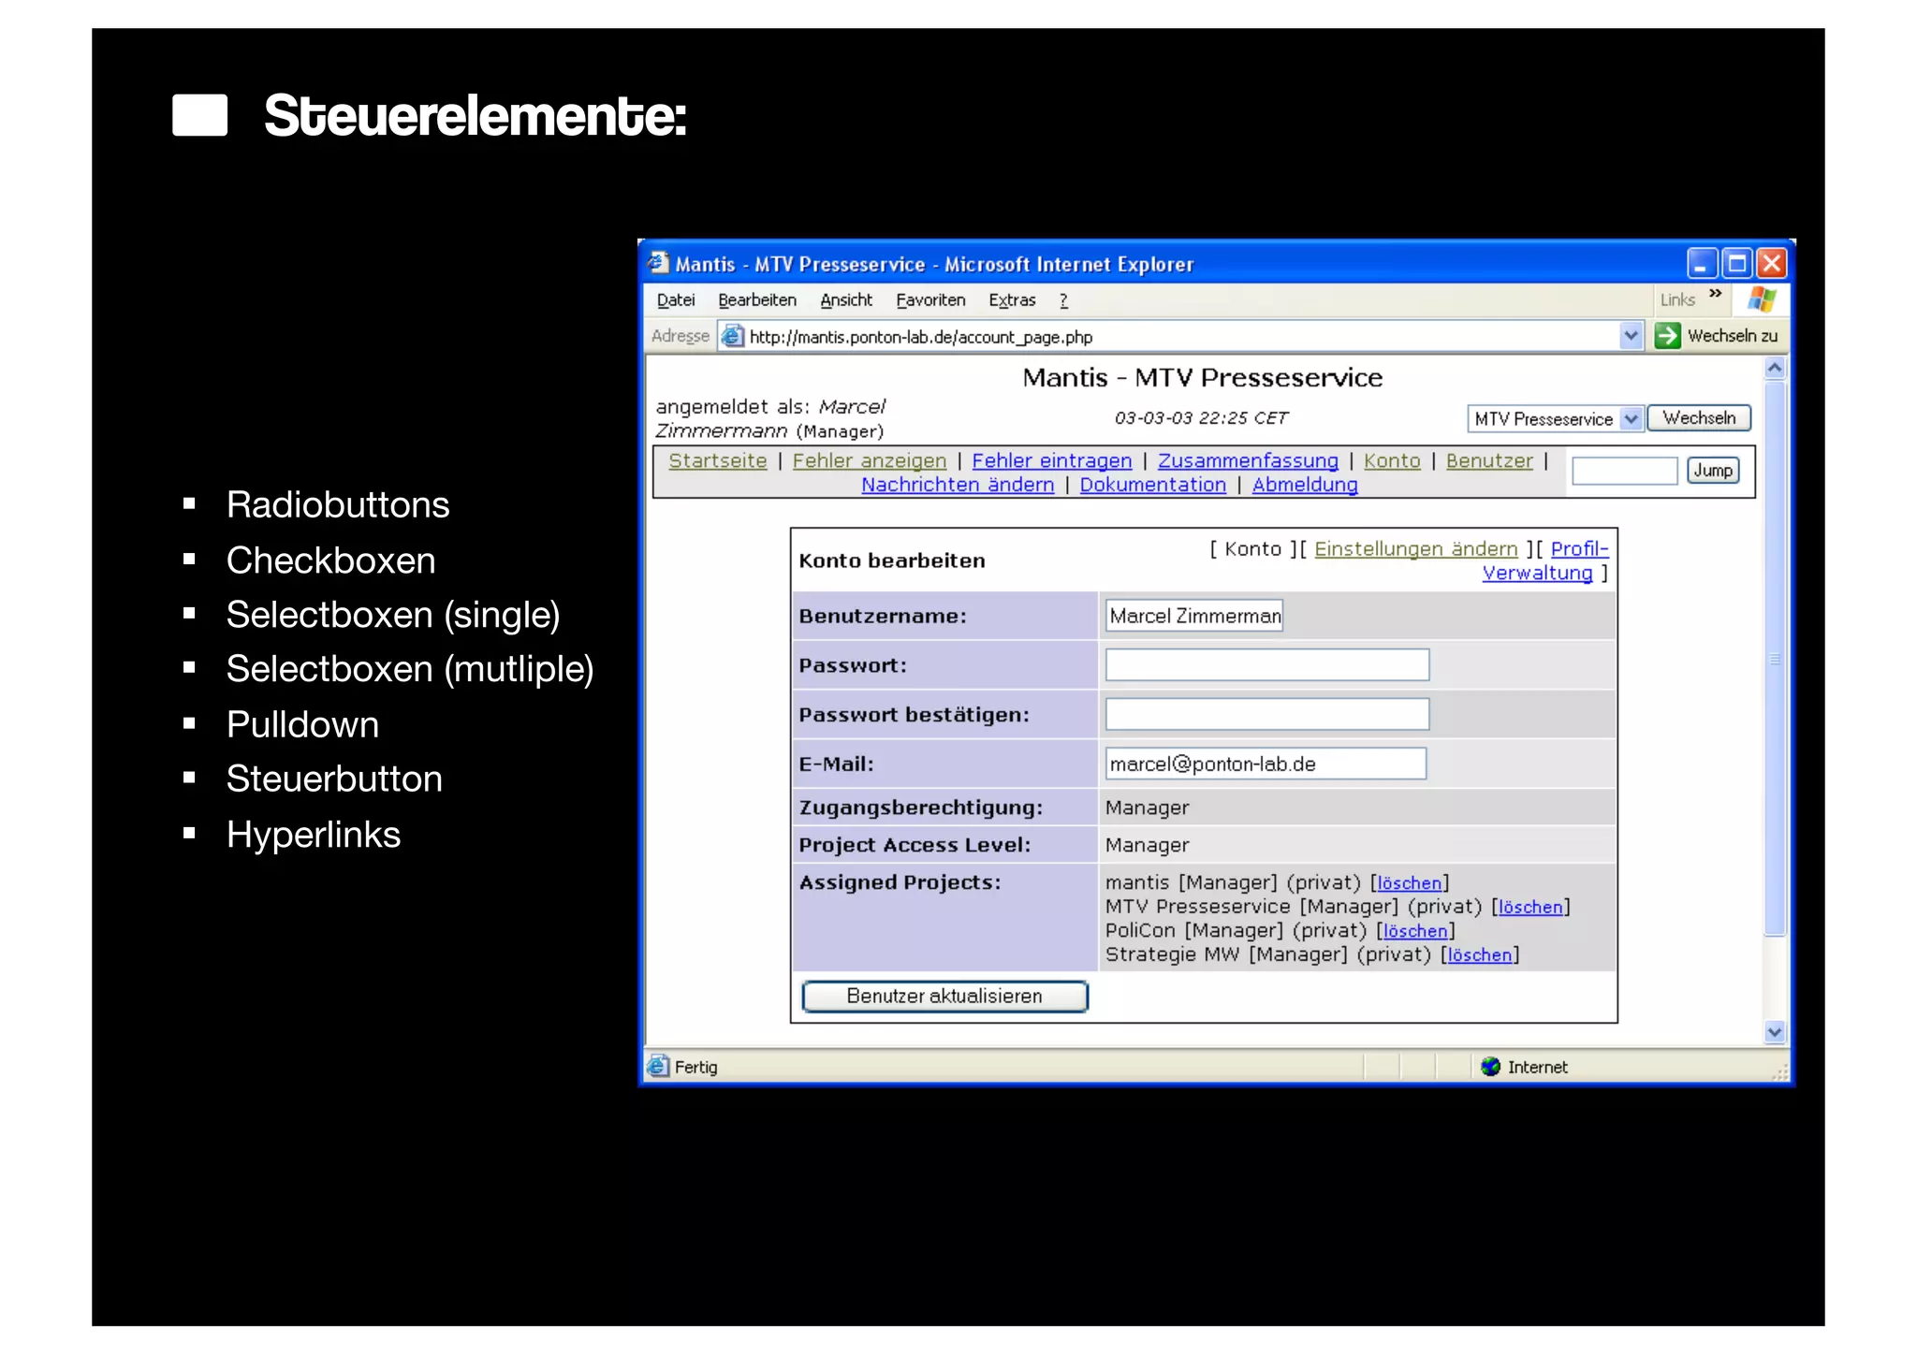
Task: Open the Extras menu
Action: (x=1012, y=299)
